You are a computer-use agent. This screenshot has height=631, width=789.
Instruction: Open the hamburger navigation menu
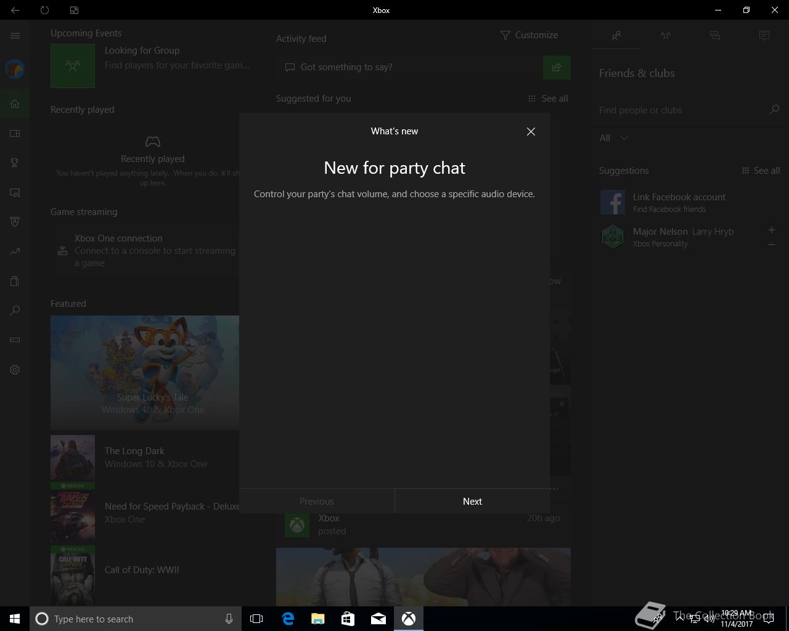(15, 35)
